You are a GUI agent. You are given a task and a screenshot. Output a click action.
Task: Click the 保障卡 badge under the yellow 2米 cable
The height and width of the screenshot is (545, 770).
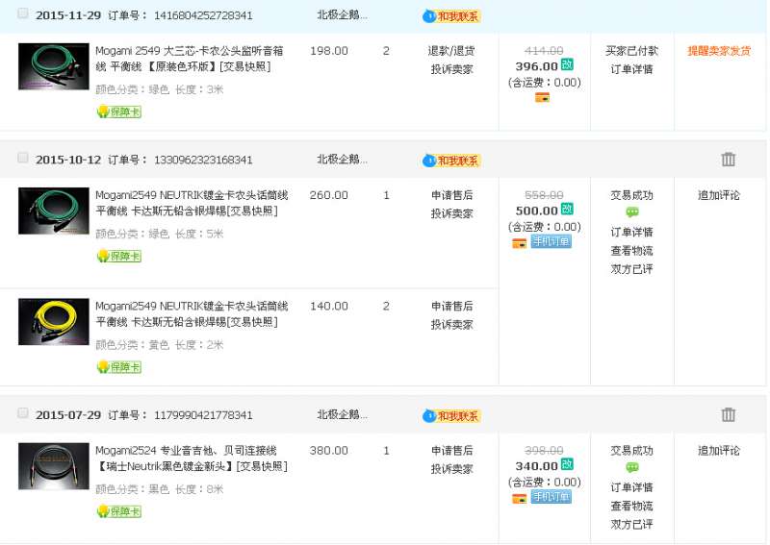pos(118,367)
